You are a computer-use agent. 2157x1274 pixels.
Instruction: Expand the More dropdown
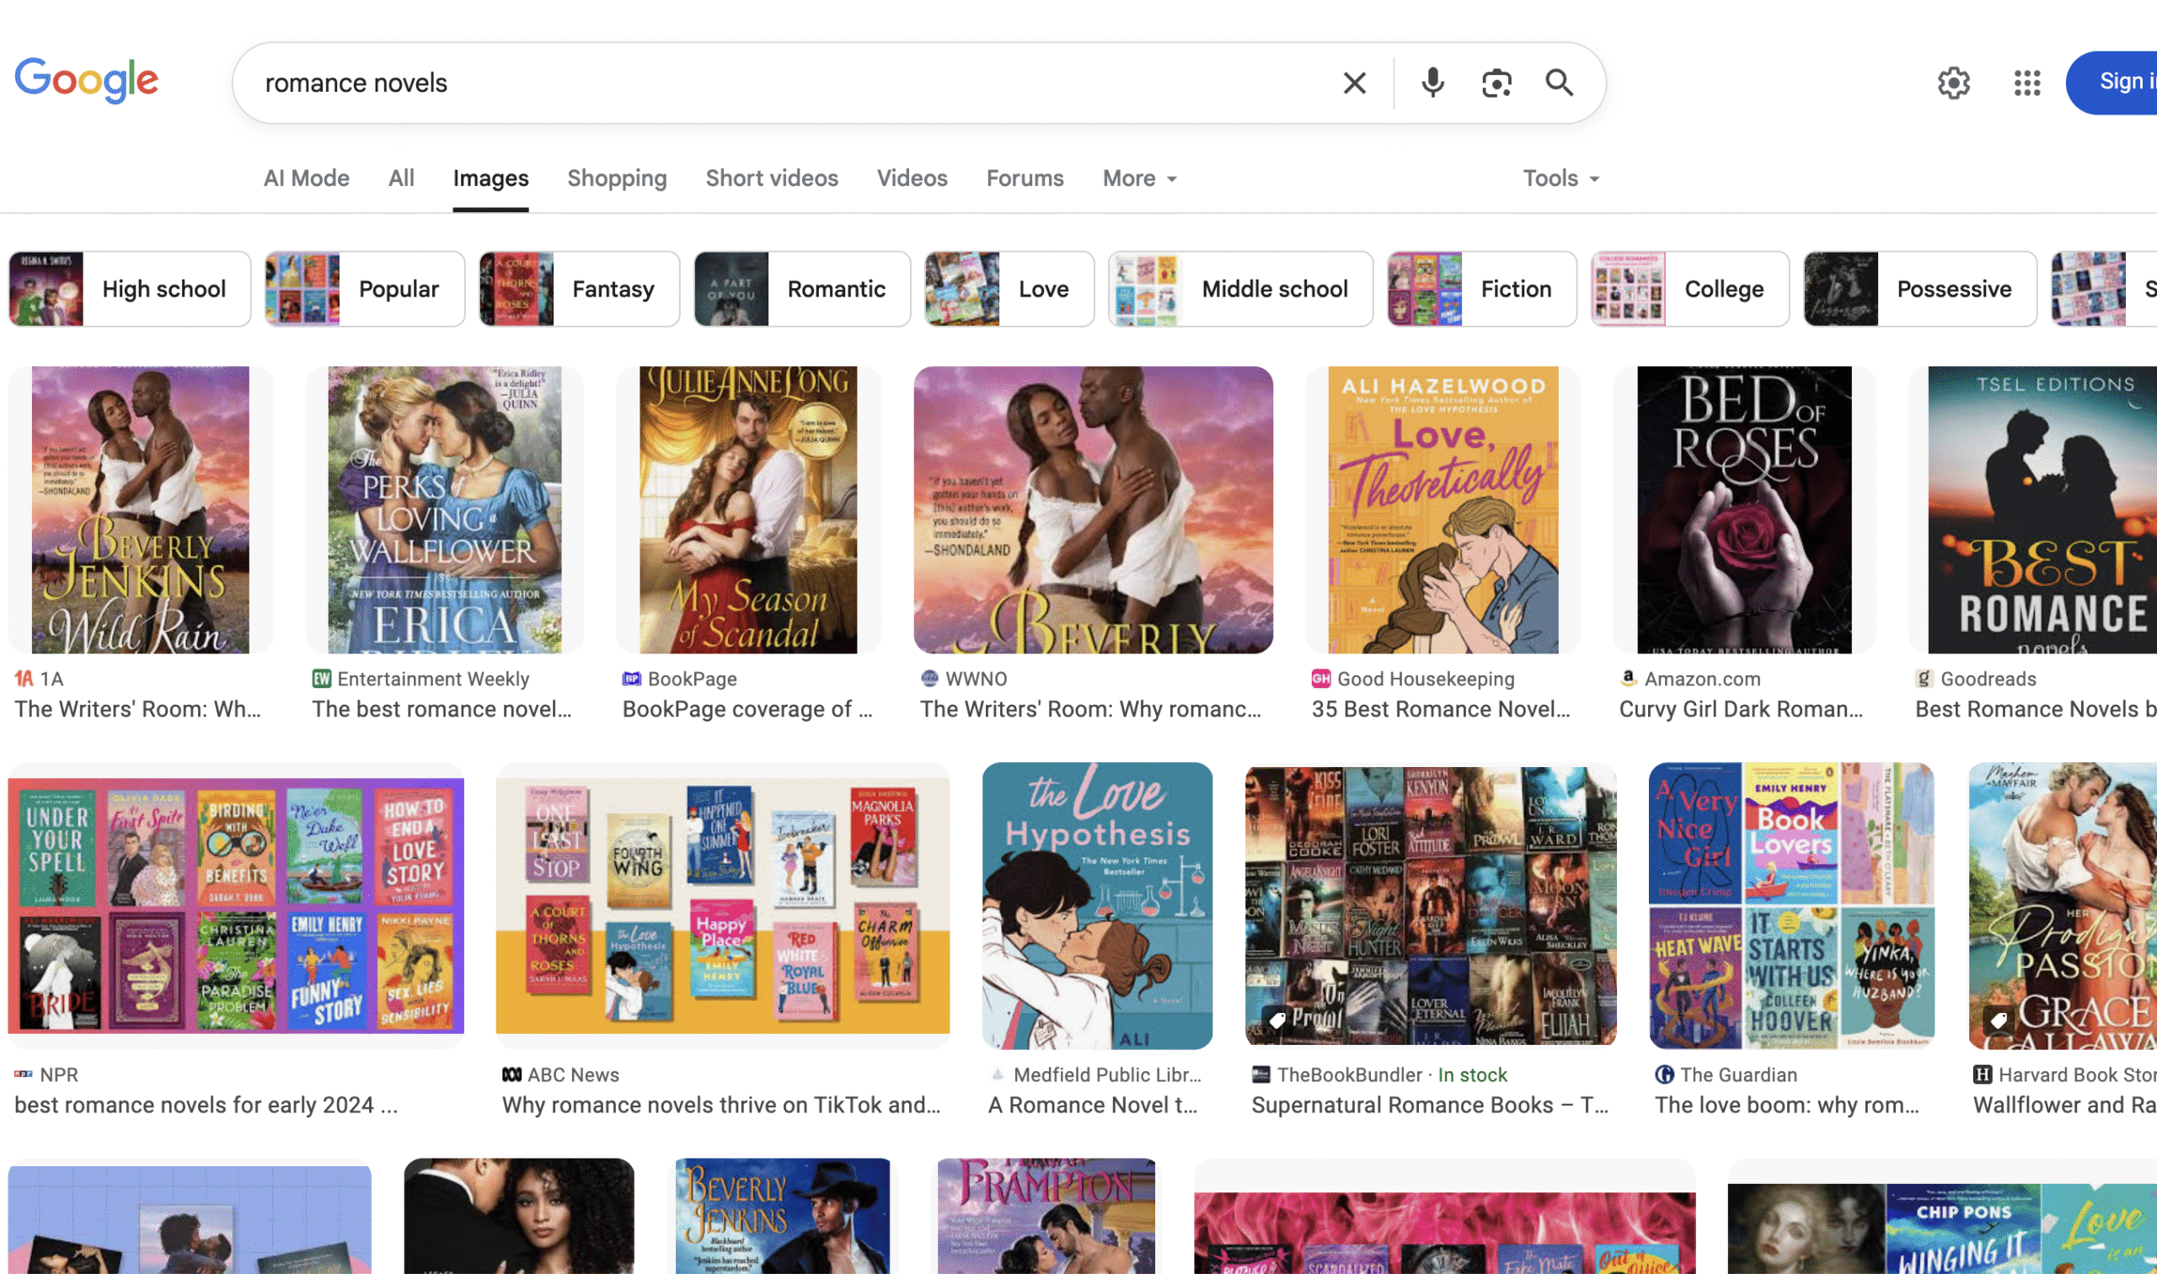(1140, 179)
